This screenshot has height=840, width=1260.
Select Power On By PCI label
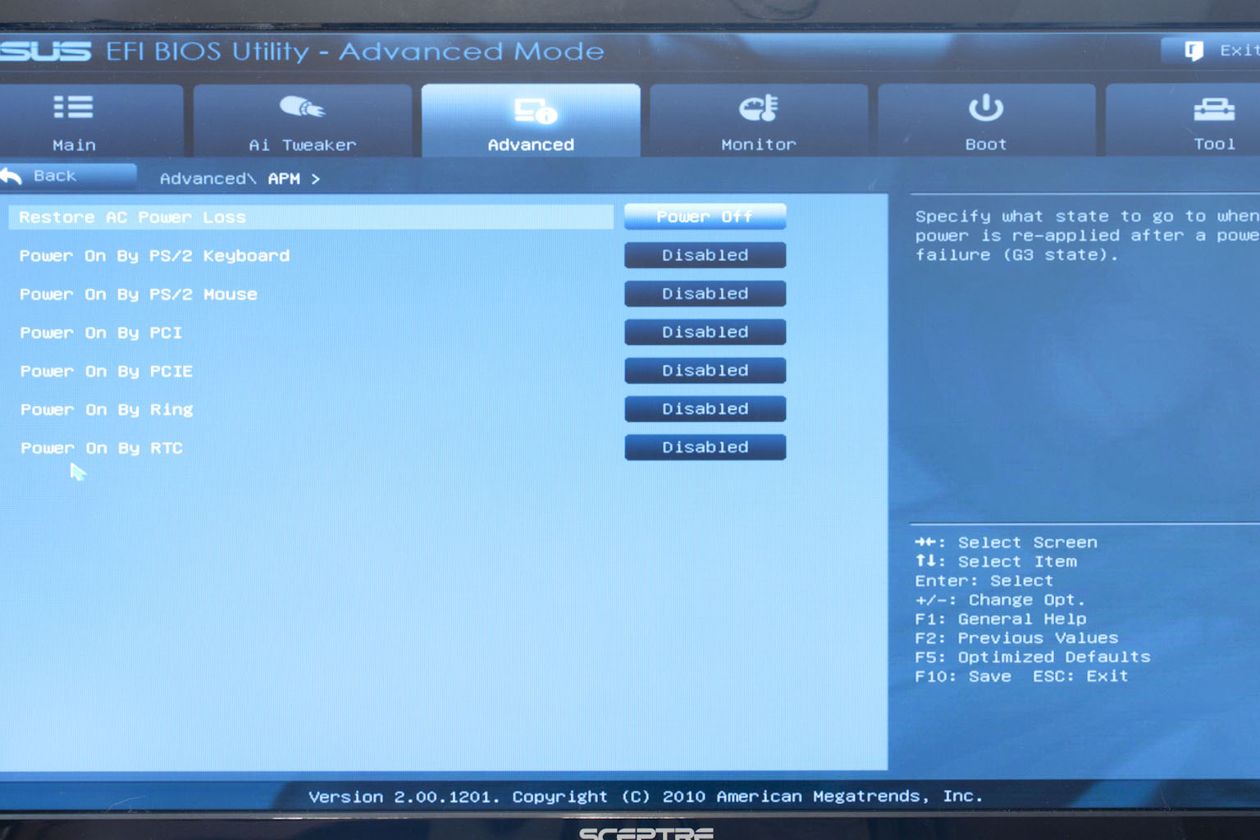click(101, 333)
